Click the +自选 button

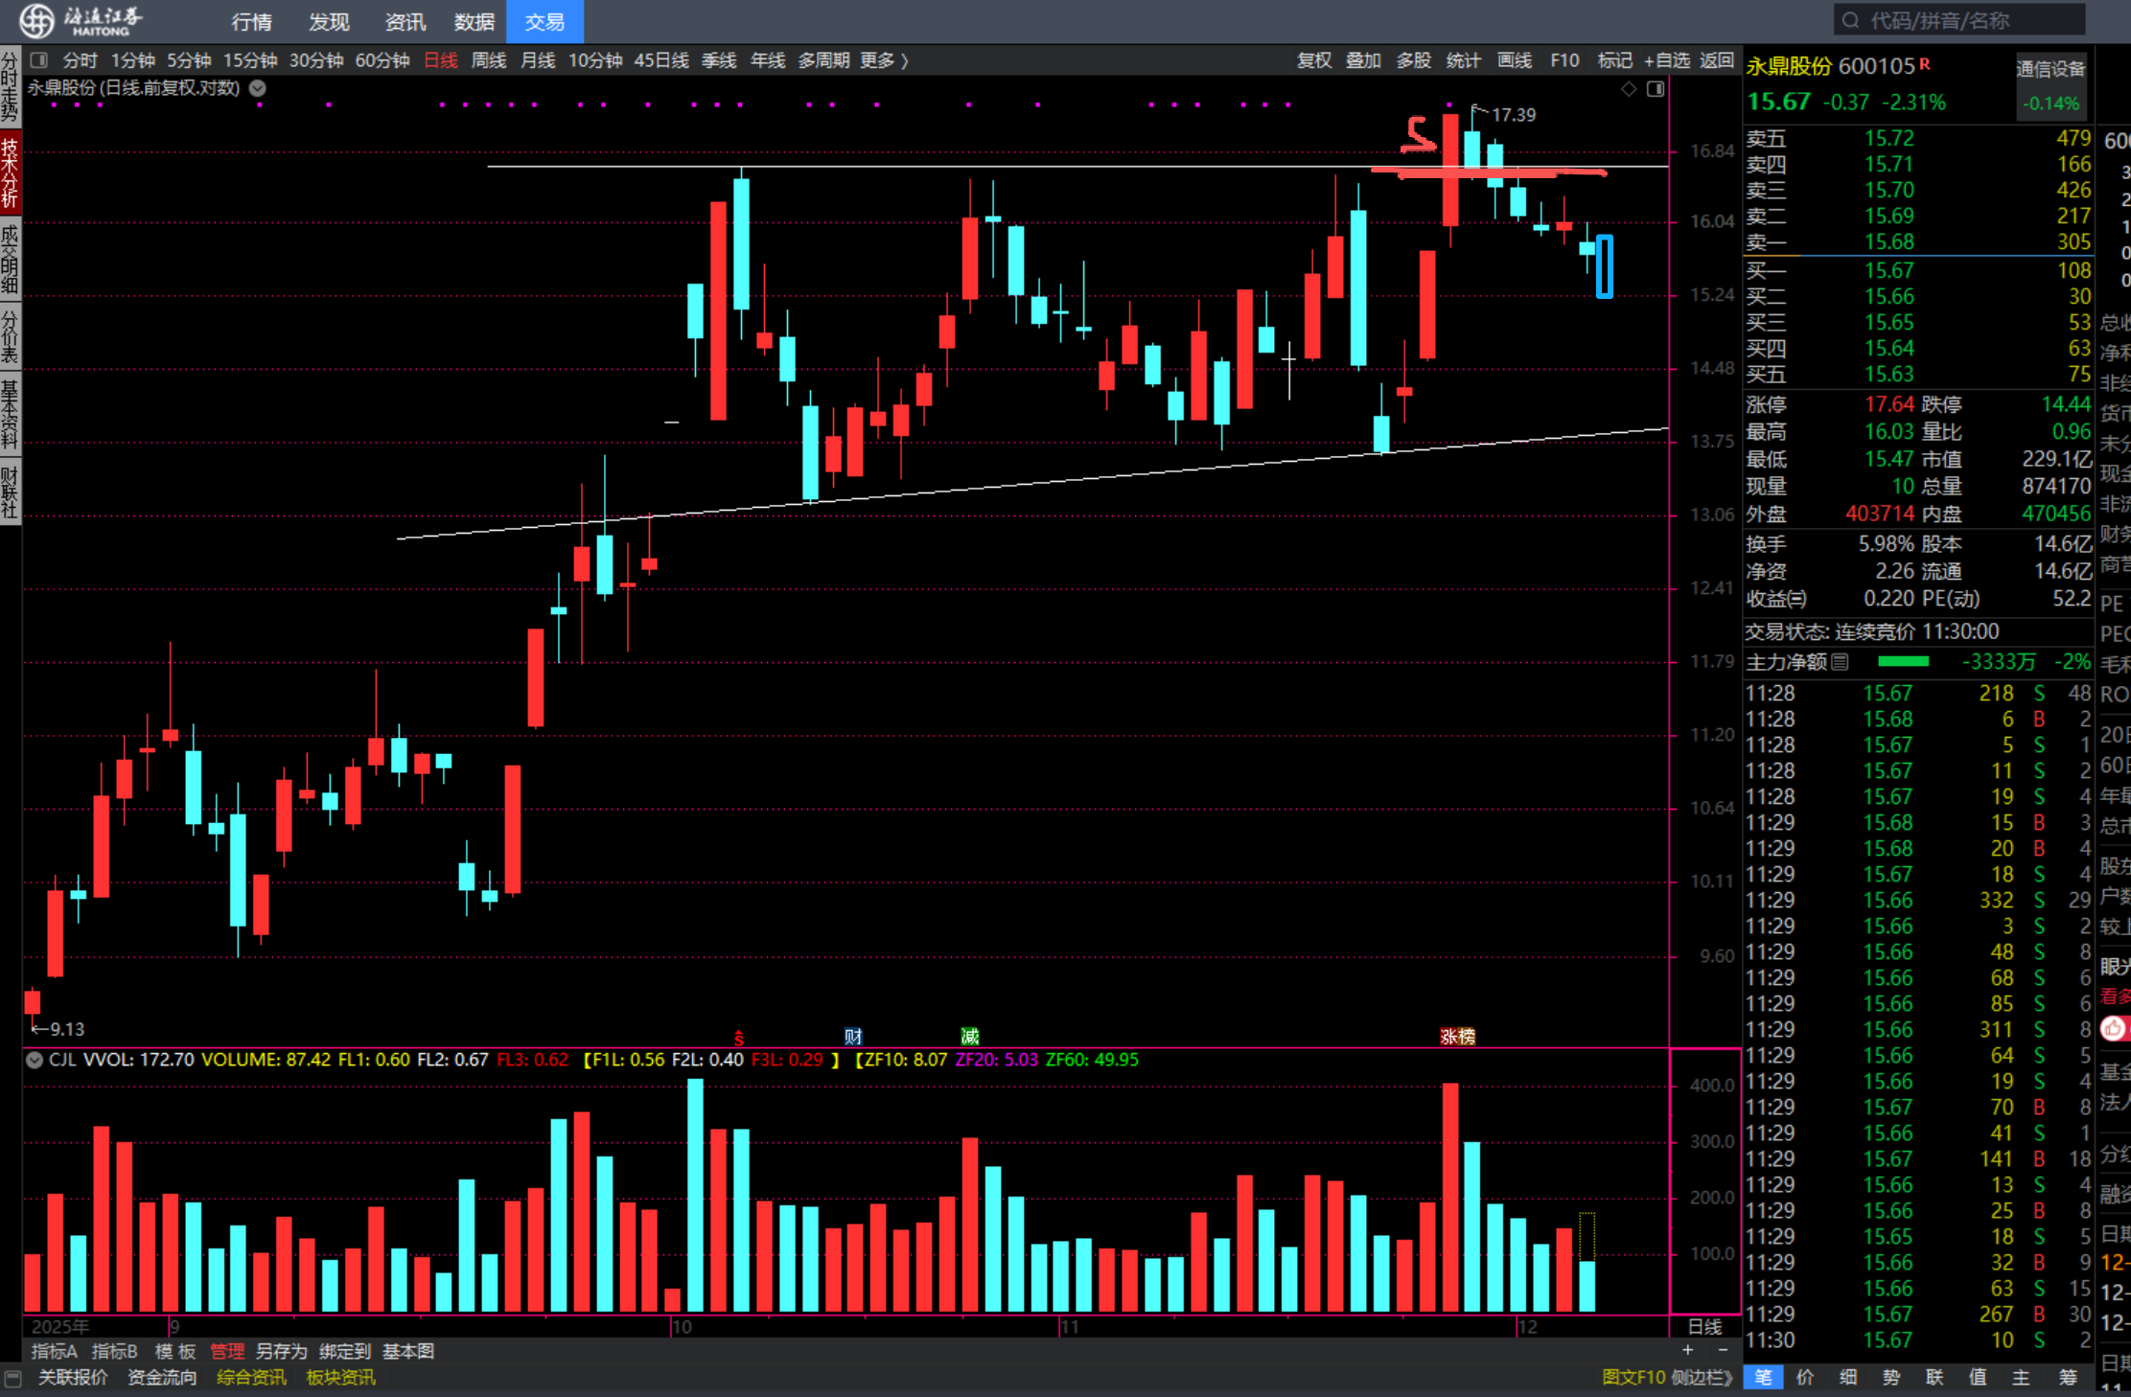click(1666, 60)
